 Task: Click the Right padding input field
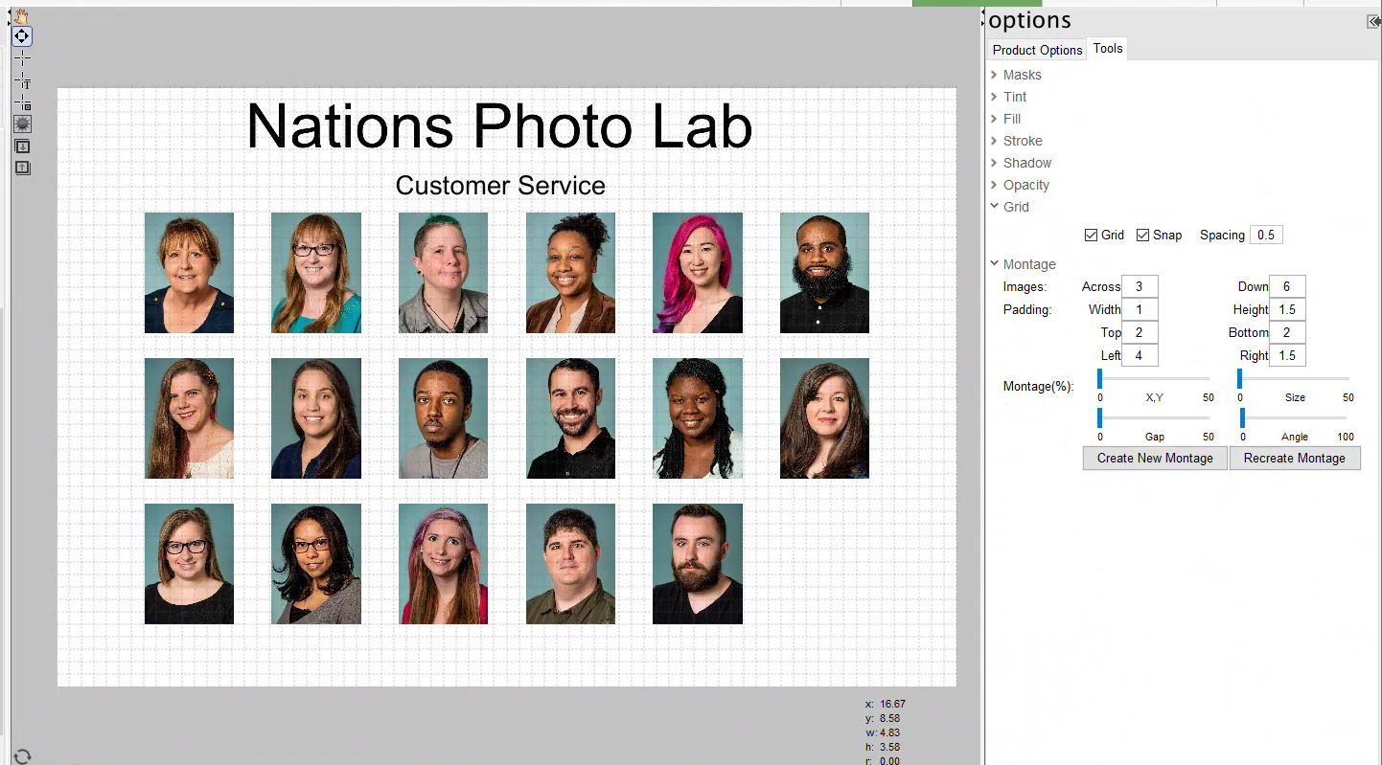(x=1287, y=355)
